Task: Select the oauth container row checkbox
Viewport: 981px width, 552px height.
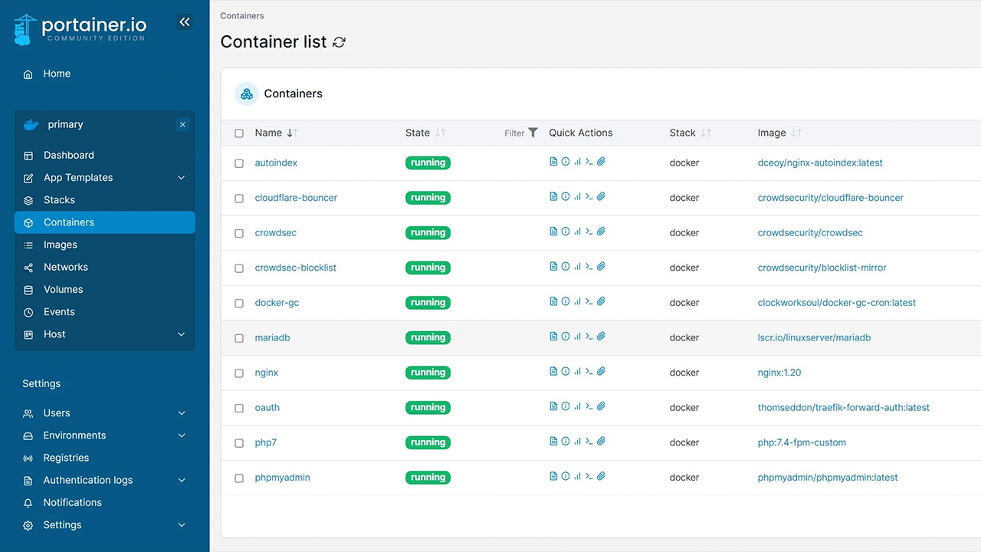Action: [239, 407]
